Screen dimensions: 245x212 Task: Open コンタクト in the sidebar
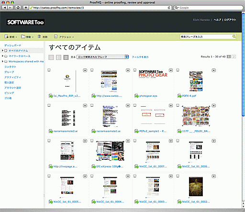click(x=10, y=67)
